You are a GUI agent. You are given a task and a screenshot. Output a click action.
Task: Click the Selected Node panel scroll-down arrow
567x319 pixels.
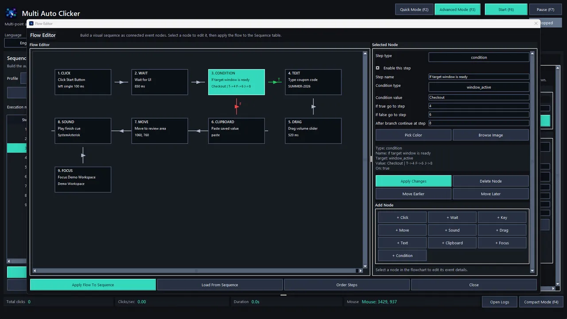tap(532, 271)
